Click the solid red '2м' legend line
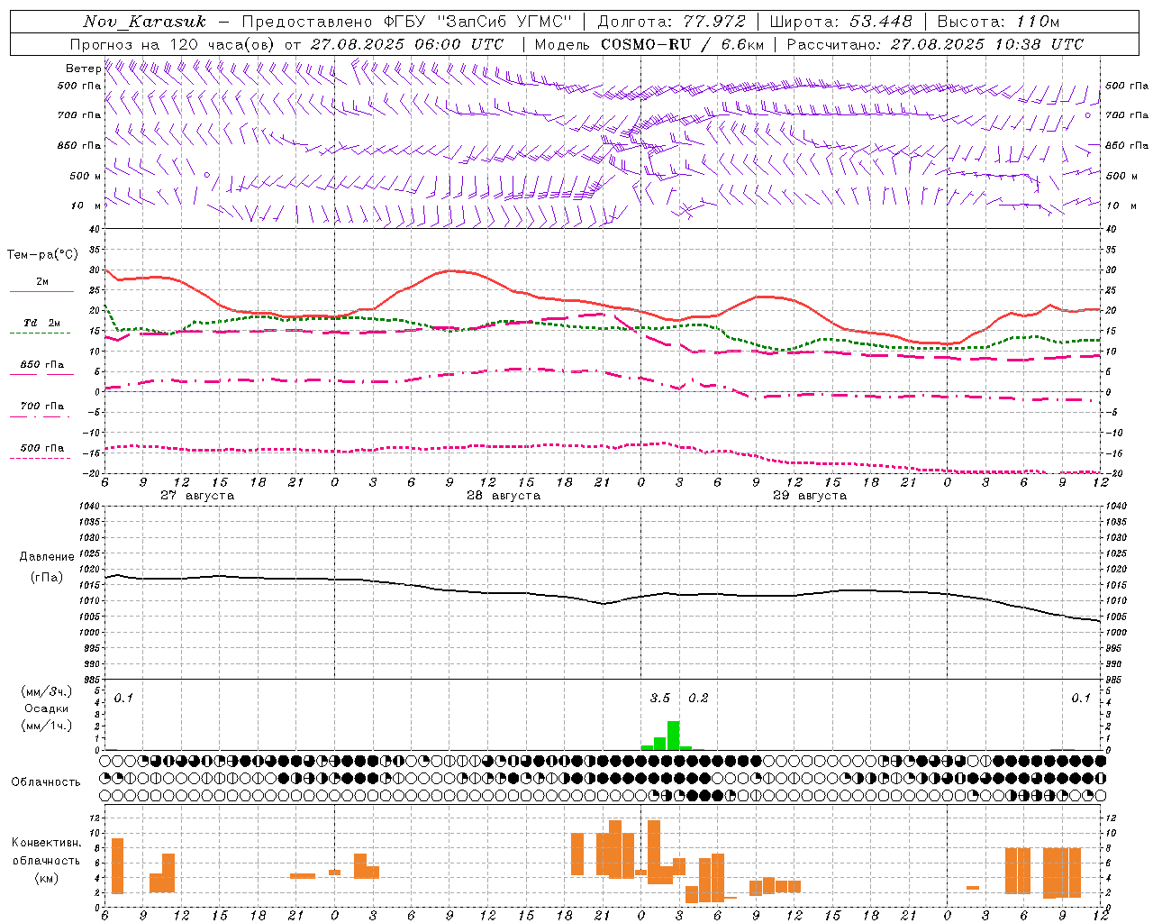The image size is (1153, 923). (x=41, y=291)
